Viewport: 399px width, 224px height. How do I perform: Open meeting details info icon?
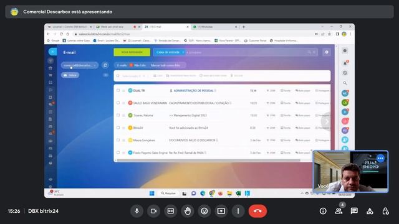click(x=323, y=211)
